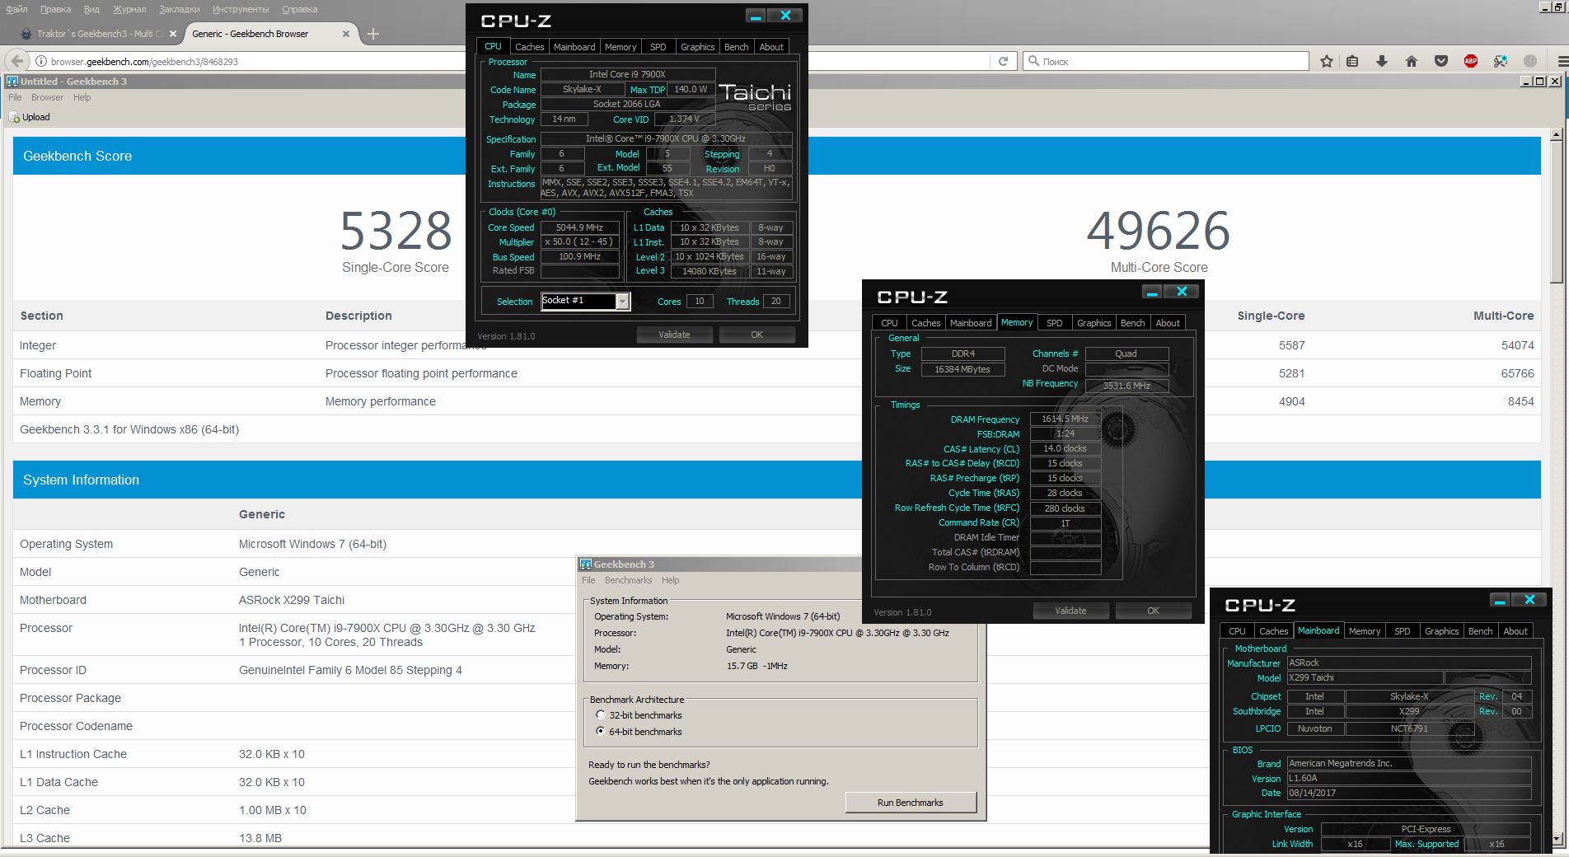Open the Журнал menu
The width and height of the screenshot is (1569, 857).
pos(129,9)
